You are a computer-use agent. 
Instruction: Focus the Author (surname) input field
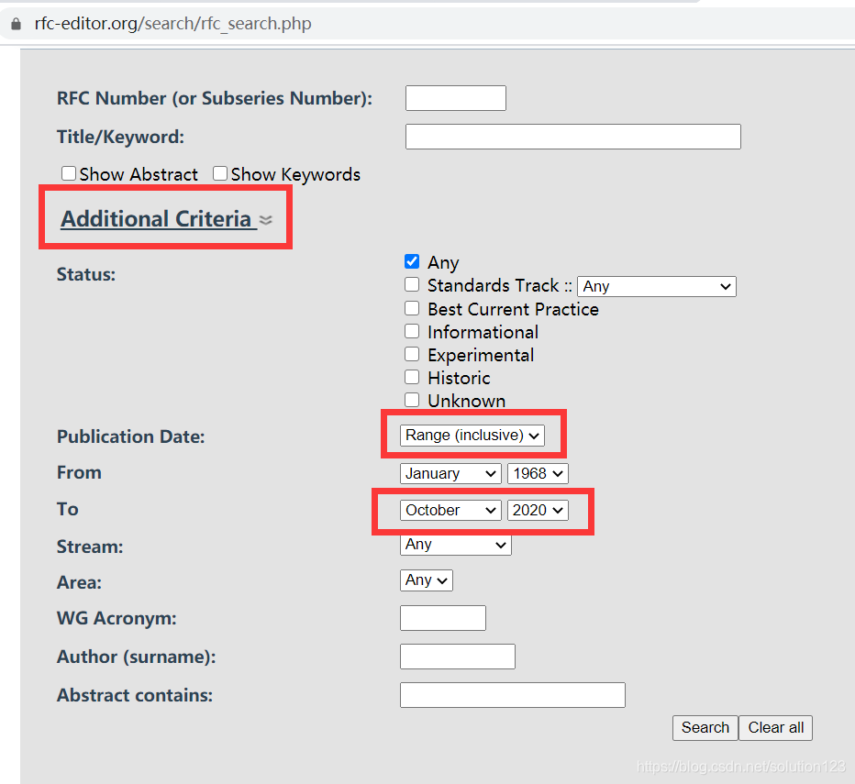[x=458, y=657]
